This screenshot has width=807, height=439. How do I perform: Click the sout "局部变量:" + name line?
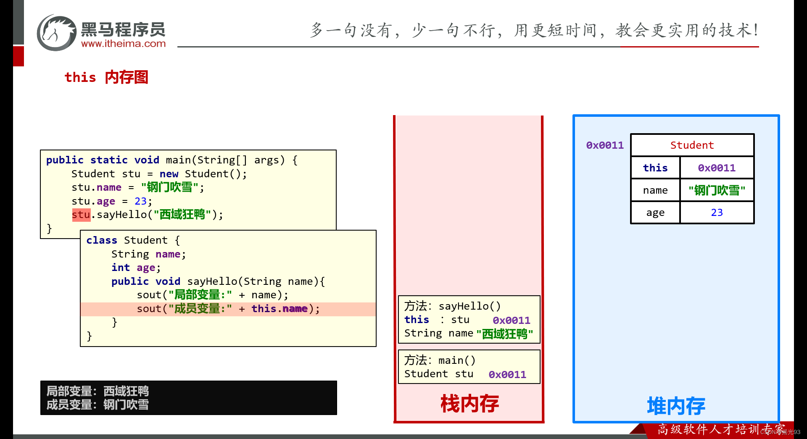tap(213, 295)
